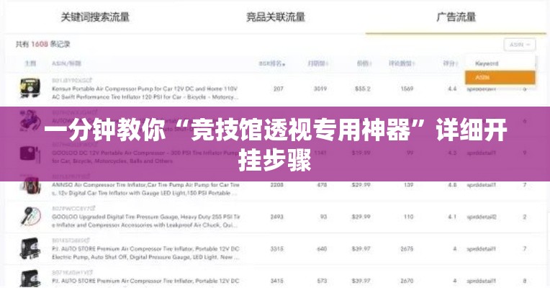Click sprddetail1 in the ANNSO row
550x288 pixels.
[481, 185]
